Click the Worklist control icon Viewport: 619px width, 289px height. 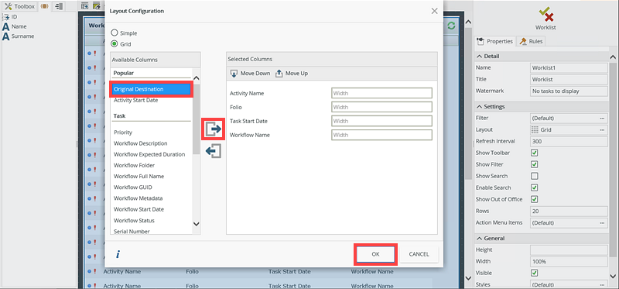pos(546,15)
